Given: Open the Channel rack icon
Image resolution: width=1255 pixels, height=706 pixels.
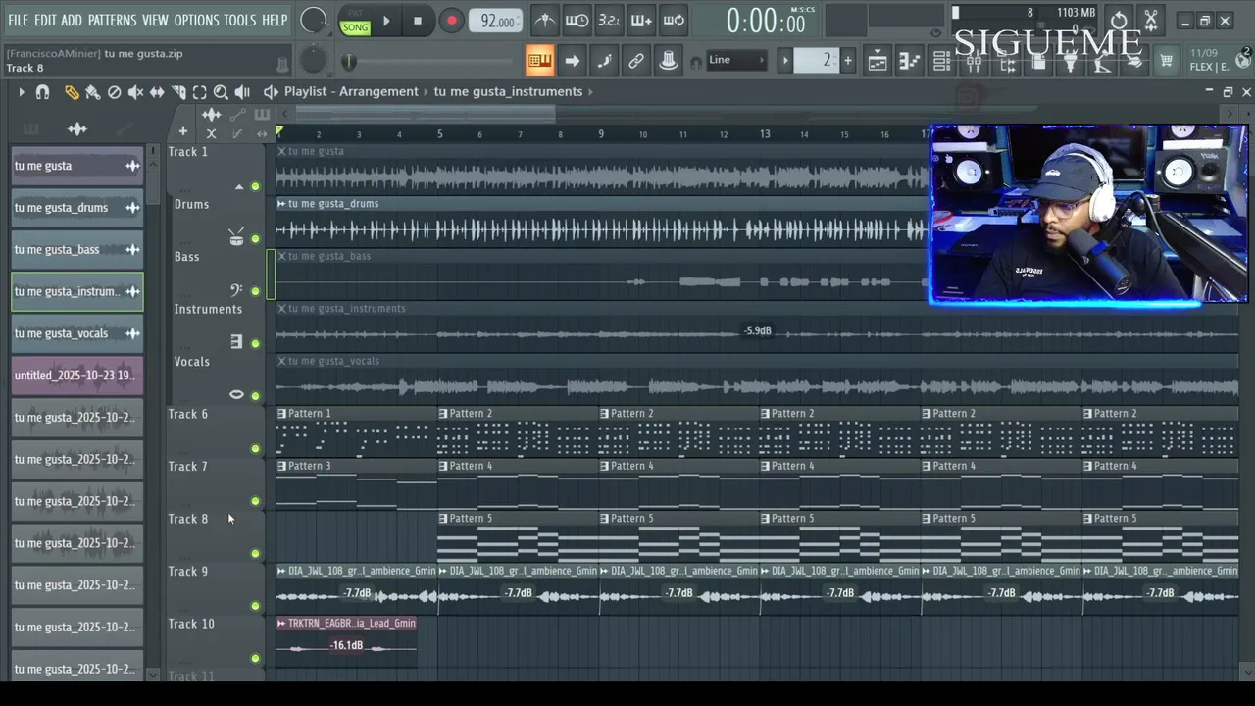Looking at the screenshot, I should point(942,62).
